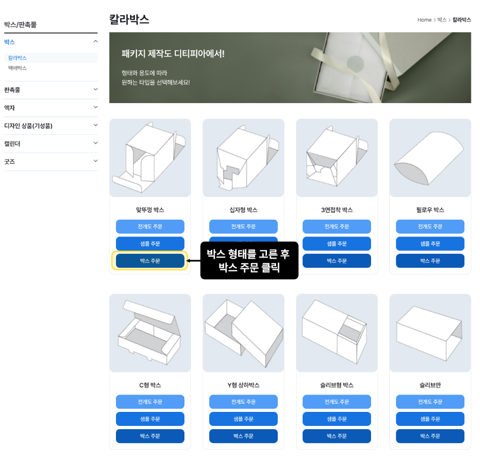Click the 칼라박스 breadcrumb item
The height and width of the screenshot is (461, 480).
pyautogui.click(x=462, y=20)
